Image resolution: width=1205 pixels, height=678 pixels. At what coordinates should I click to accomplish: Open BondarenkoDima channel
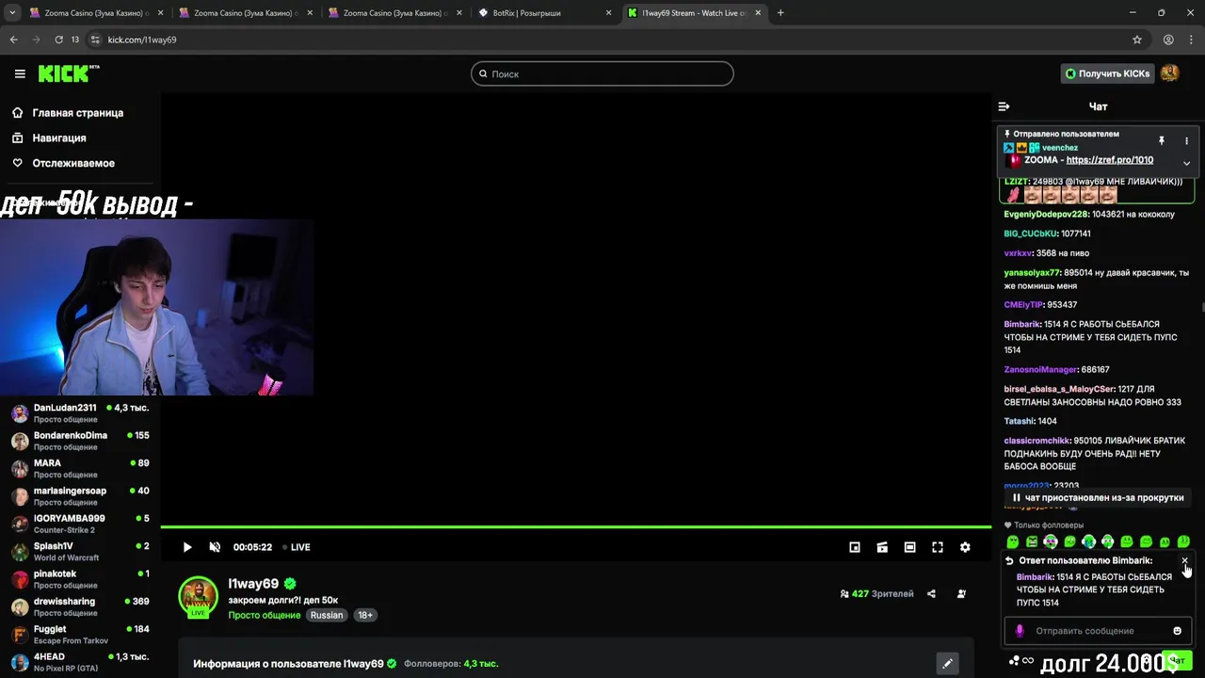point(80,441)
